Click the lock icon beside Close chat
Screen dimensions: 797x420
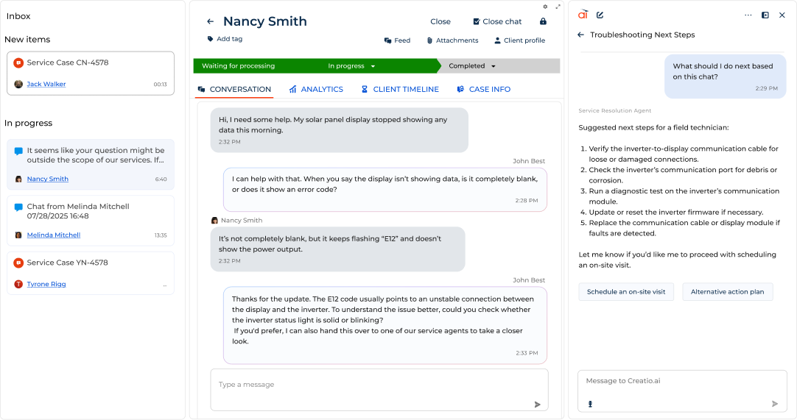(x=543, y=21)
